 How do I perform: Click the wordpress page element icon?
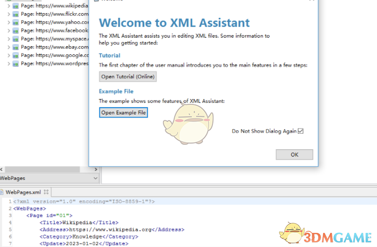(16, 64)
